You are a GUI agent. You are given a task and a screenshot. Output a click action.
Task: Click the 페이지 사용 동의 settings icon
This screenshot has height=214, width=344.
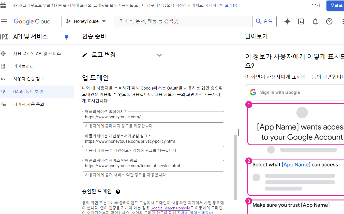click(3, 104)
